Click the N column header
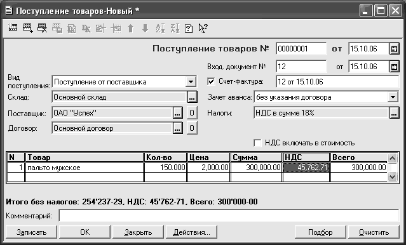 pos(16,157)
